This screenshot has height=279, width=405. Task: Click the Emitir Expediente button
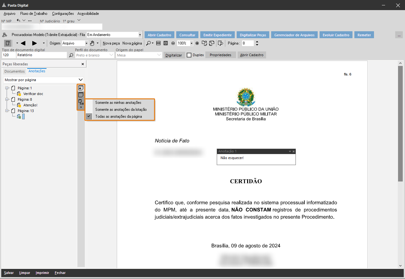pyautogui.click(x=217, y=35)
